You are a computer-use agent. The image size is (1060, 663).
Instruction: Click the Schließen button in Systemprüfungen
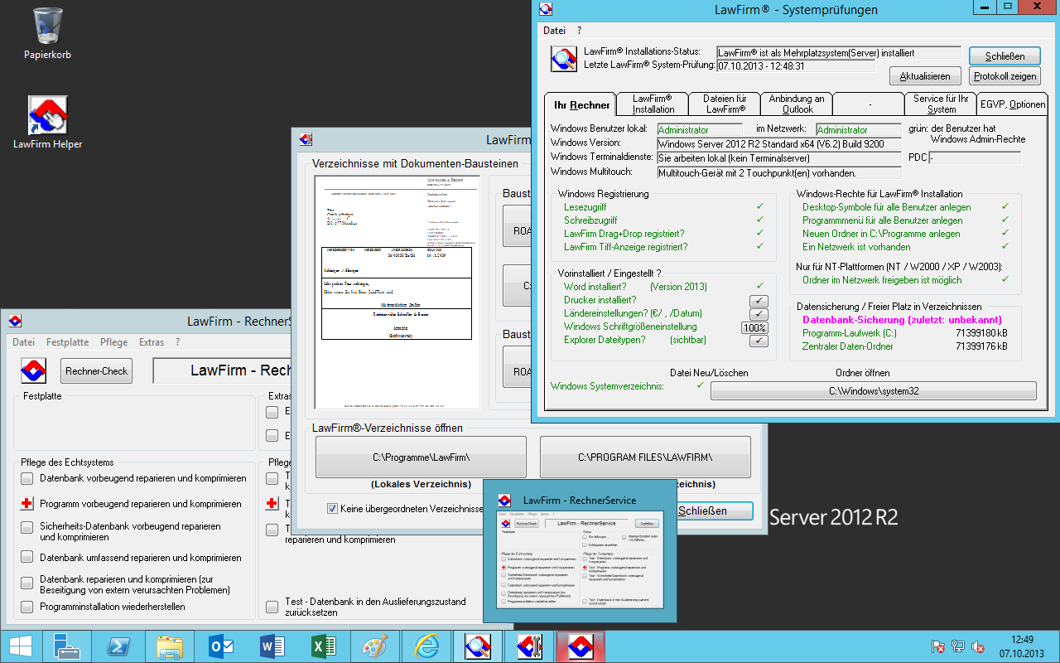click(1005, 56)
